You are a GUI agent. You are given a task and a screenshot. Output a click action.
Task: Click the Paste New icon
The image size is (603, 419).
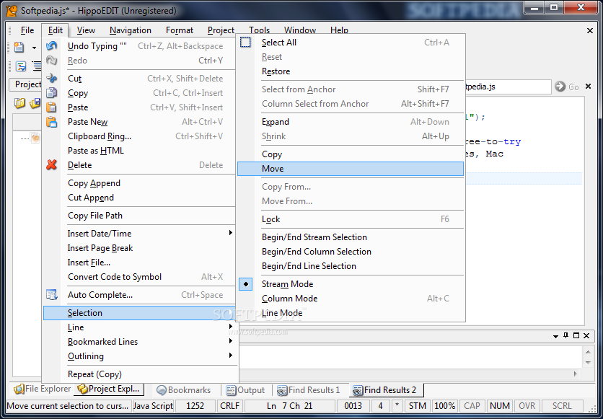(x=51, y=122)
